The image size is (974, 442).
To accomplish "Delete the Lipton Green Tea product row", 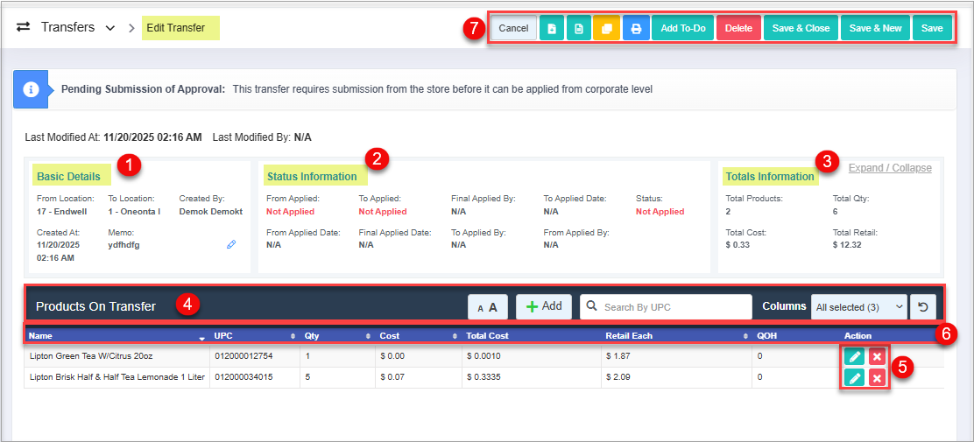I will point(877,356).
